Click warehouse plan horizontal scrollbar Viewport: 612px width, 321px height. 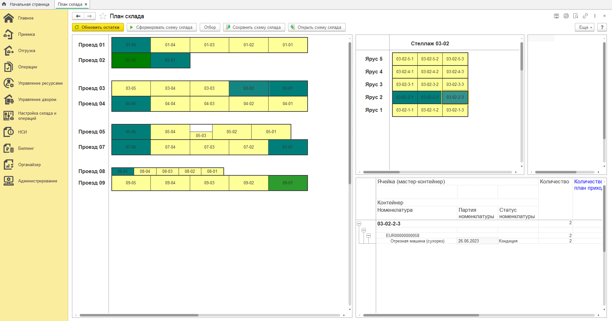point(139,315)
